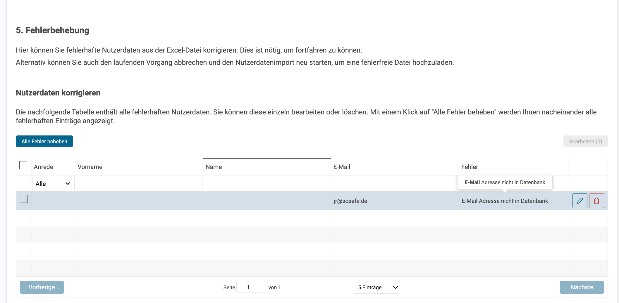Viewport: 619px width, 303px height.
Task: Open the Anrede filter dropdown showing Alle
Action: point(53,184)
